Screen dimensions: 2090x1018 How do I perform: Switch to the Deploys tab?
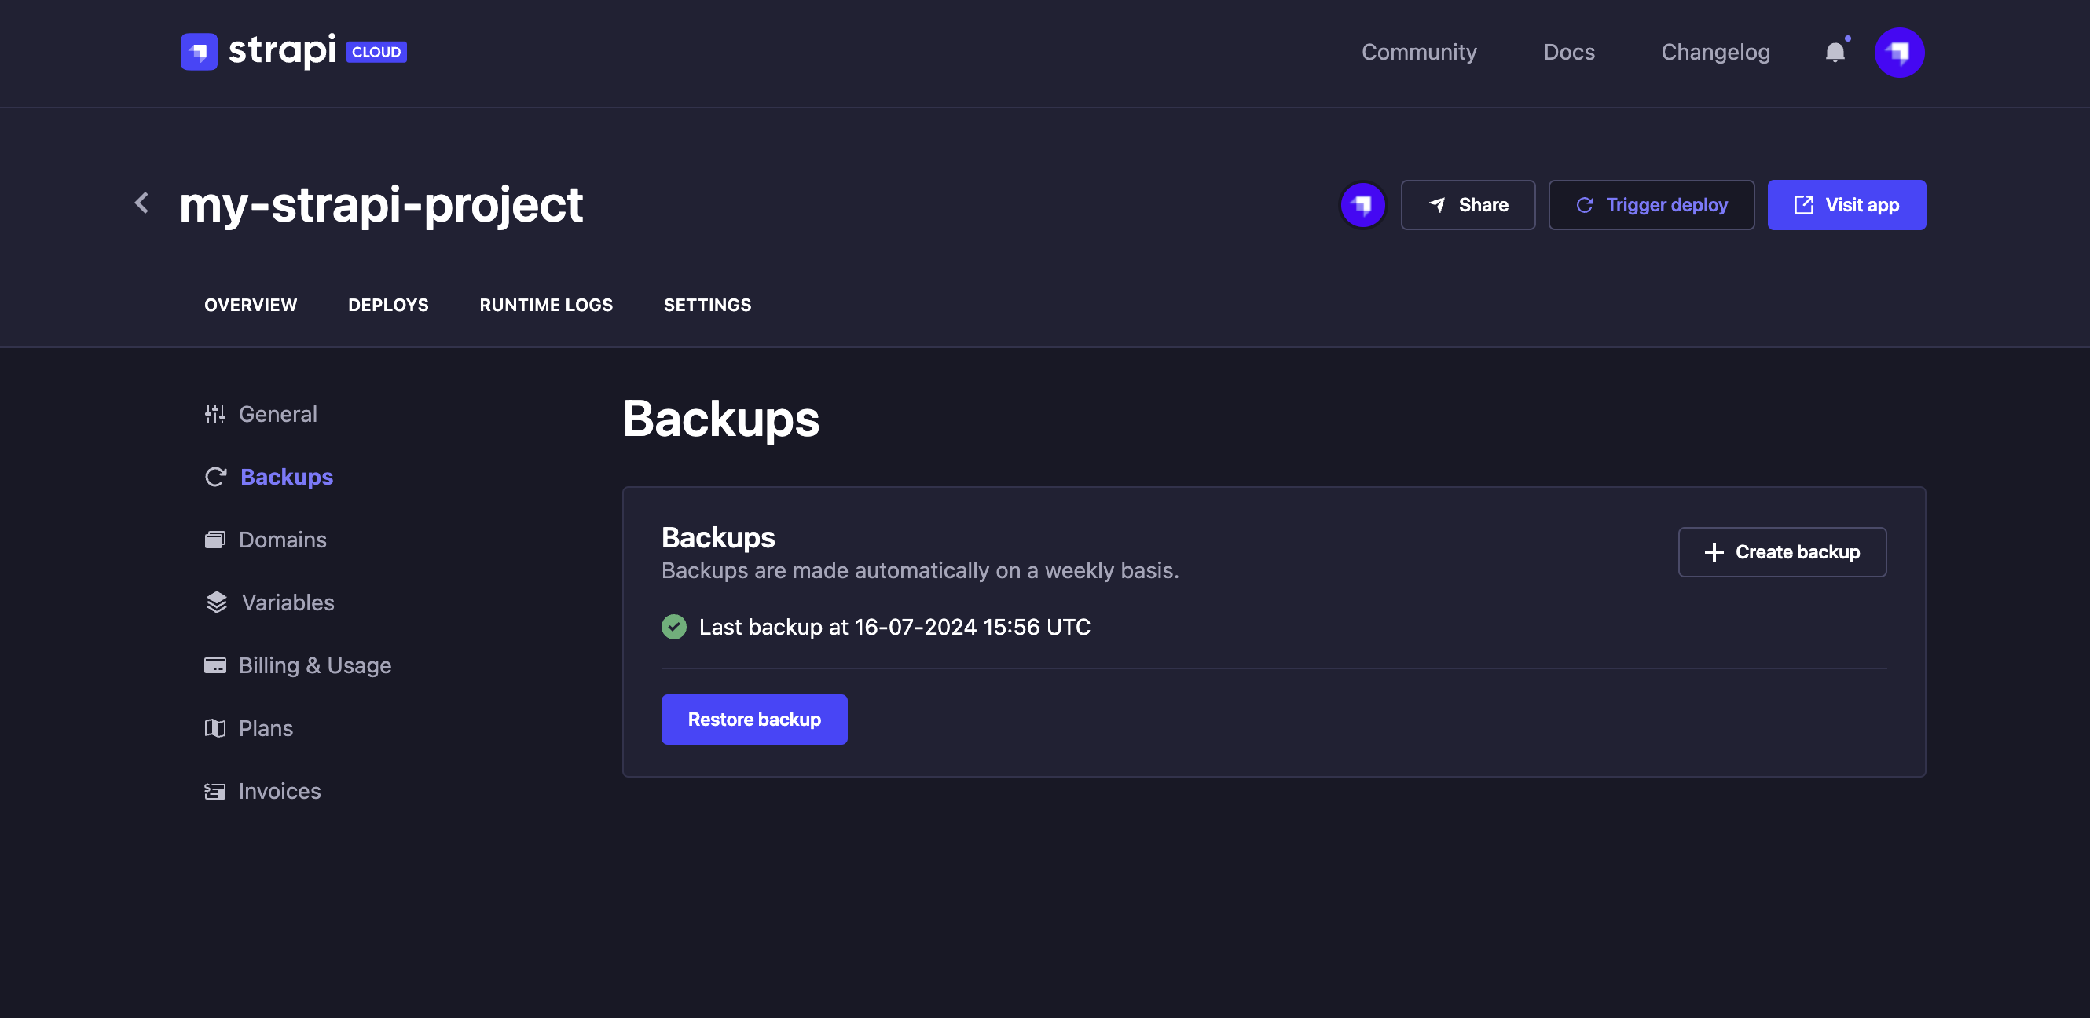388,305
